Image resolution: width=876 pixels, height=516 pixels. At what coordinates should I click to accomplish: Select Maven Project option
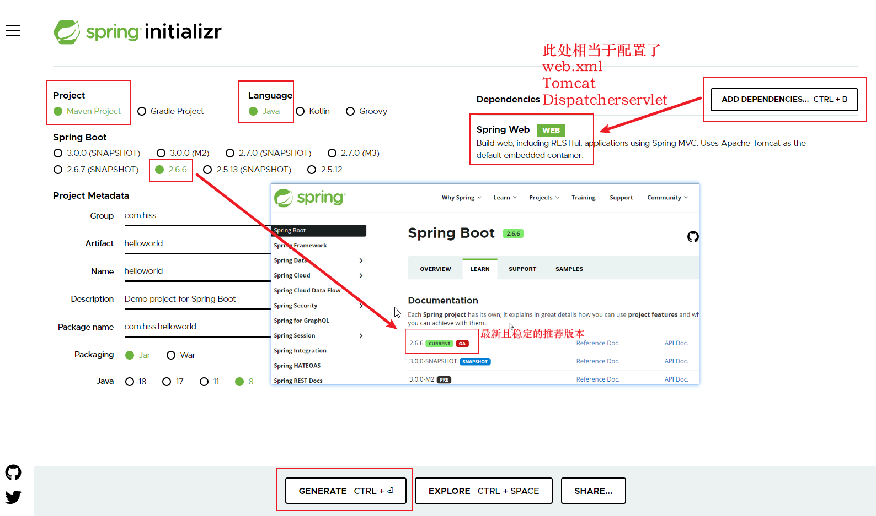click(x=87, y=111)
